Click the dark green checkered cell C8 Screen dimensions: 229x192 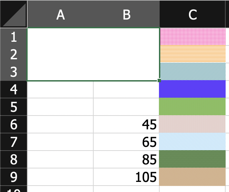[192, 159]
